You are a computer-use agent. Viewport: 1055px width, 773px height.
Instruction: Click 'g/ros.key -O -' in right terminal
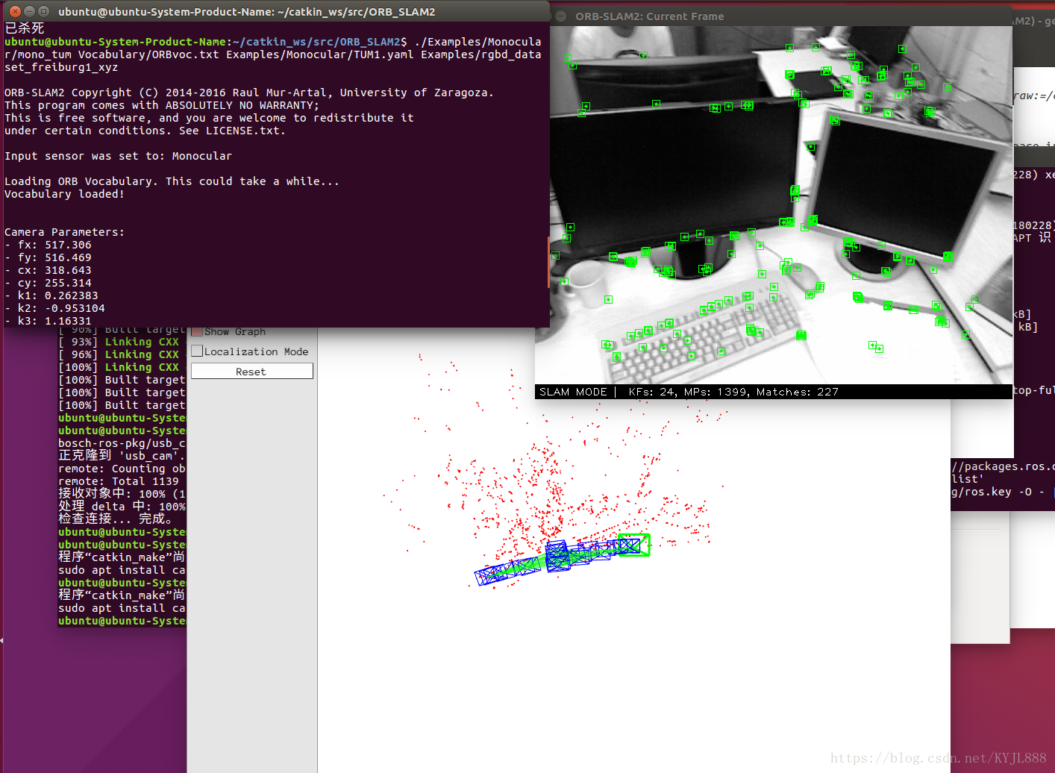pos(998,492)
